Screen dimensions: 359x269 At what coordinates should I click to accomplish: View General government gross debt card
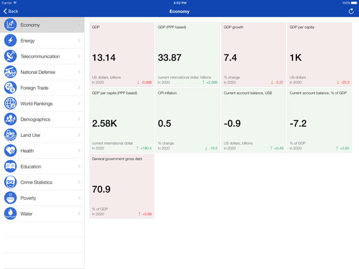[122, 186]
